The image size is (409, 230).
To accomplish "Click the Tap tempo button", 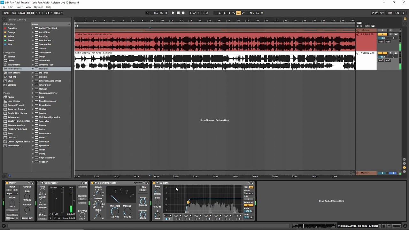I will [14, 13].
